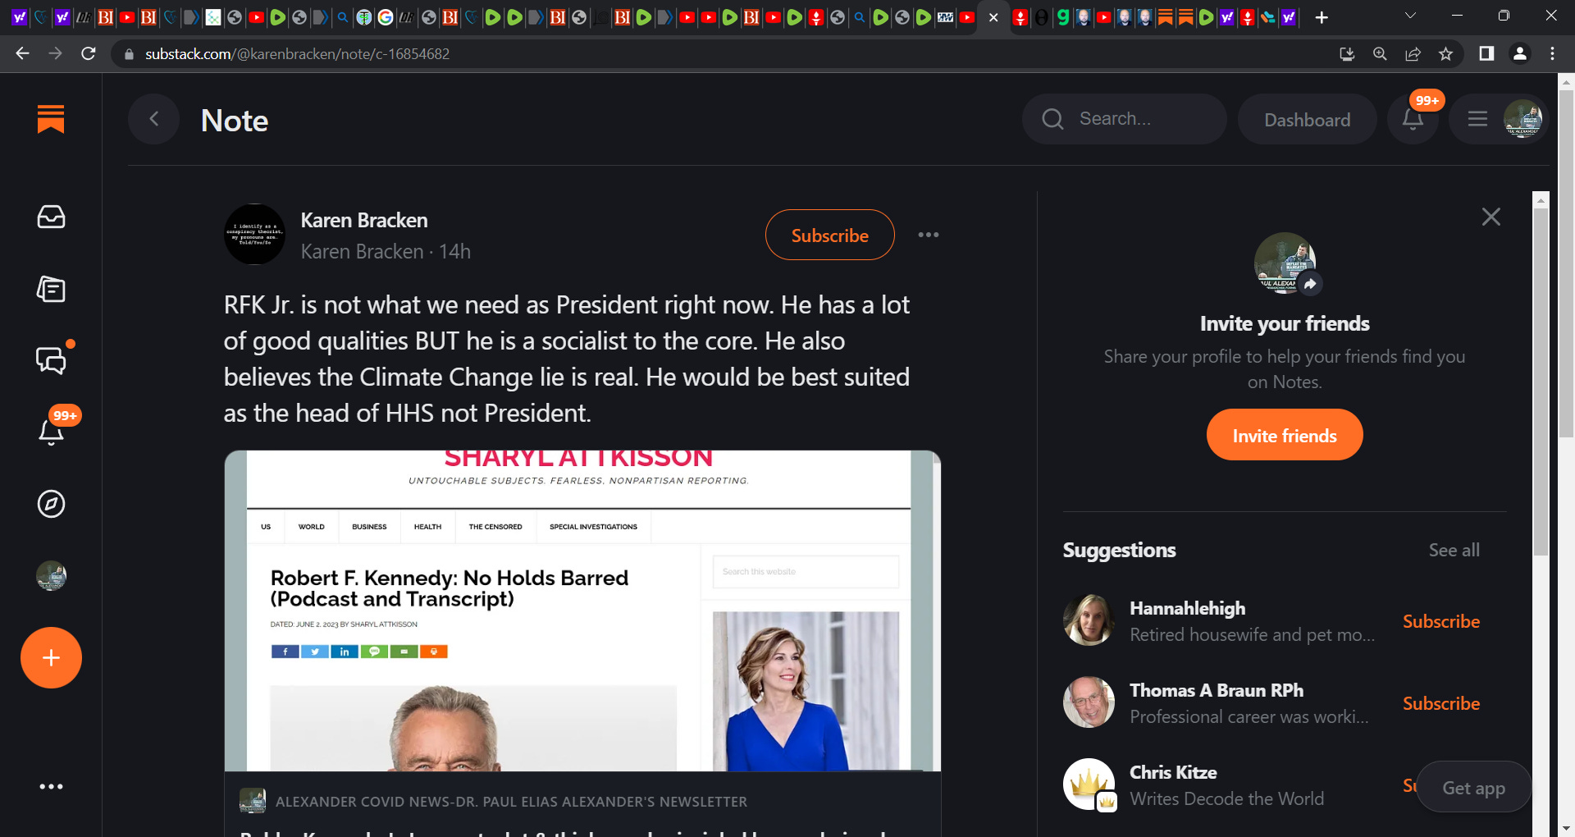Click Karen Bracken's profile picture

click(x=255, y=234)
